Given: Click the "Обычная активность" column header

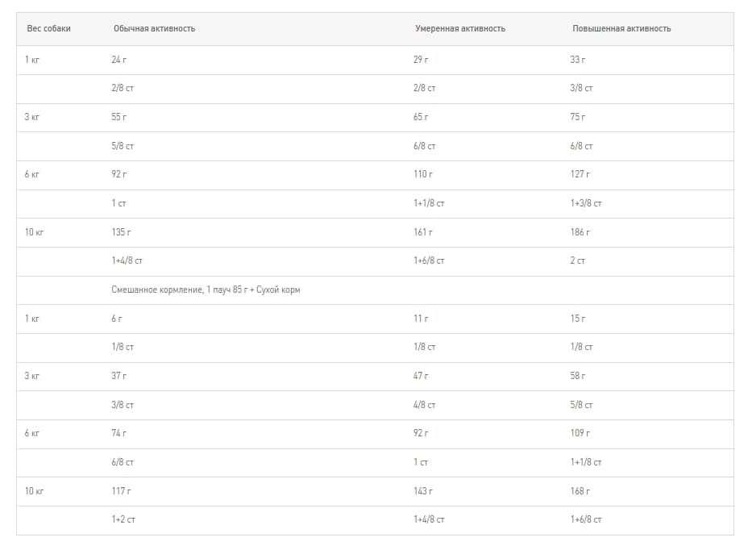Looking at the screenshot, I should click(x=154, y=28).
